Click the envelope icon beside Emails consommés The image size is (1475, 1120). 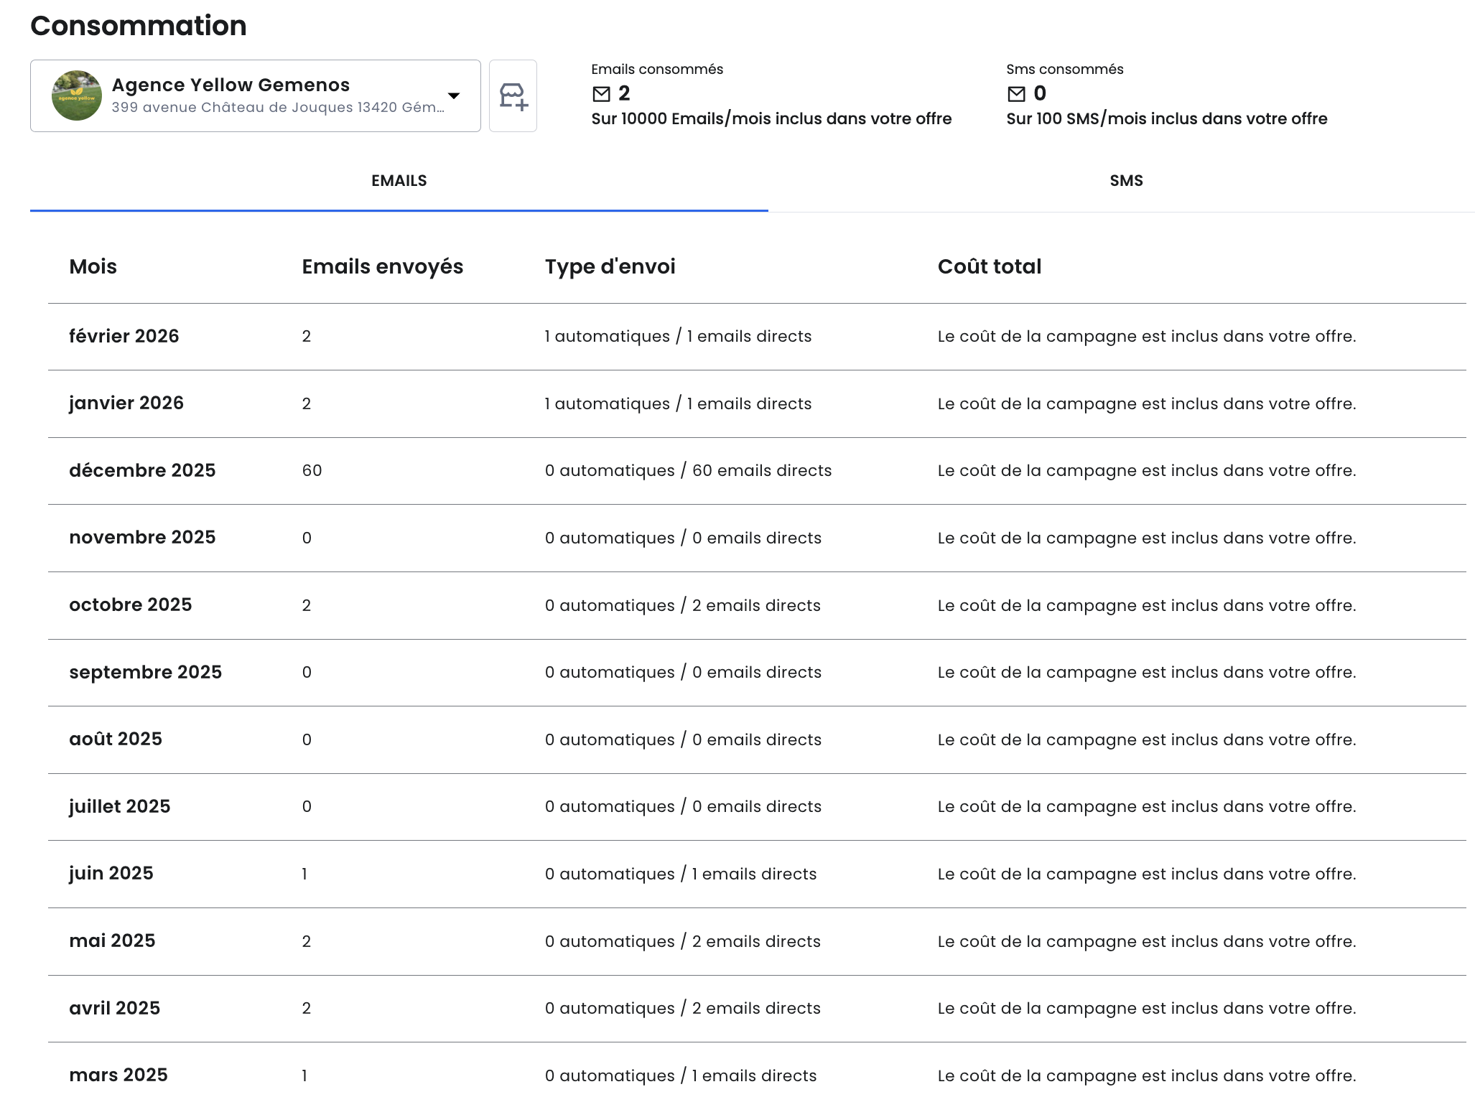tap(601, 94)
